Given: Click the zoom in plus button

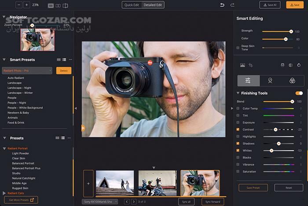Looking at the screenshot, I should coord(26,5).
